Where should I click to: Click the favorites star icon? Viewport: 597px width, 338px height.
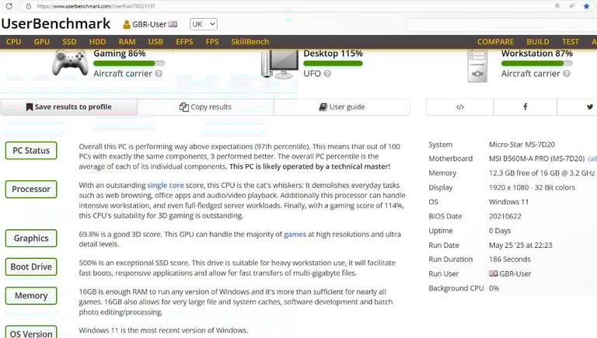click(586, 5)
